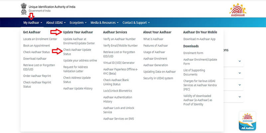Open Security in UIDAI system
Image resolution: width=266 pixels, height=133 pixels.
pos(158,78)
